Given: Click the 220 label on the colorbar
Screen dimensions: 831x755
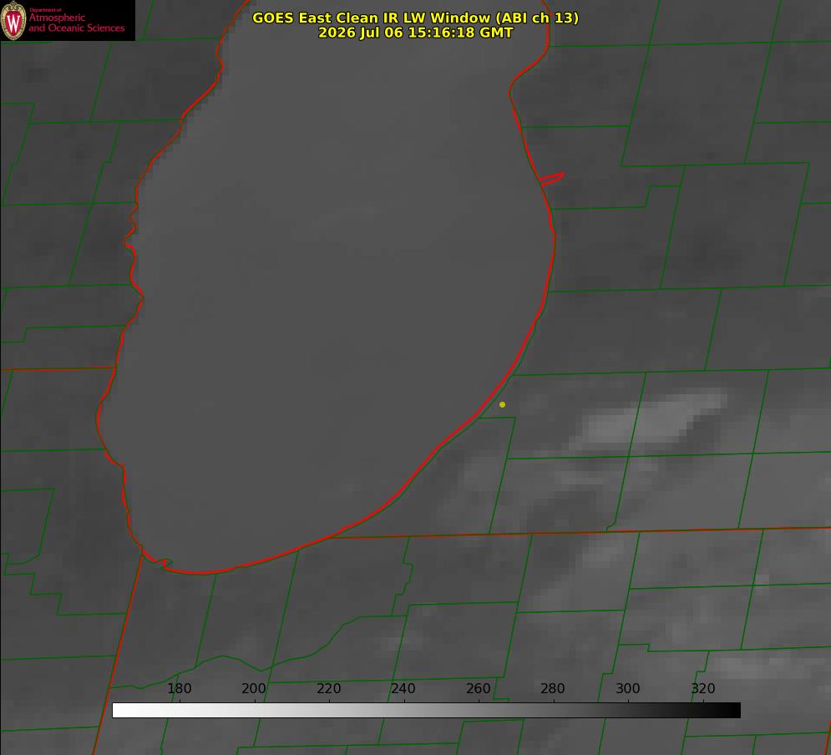Looking at the screenshot, I should (328, 688).
